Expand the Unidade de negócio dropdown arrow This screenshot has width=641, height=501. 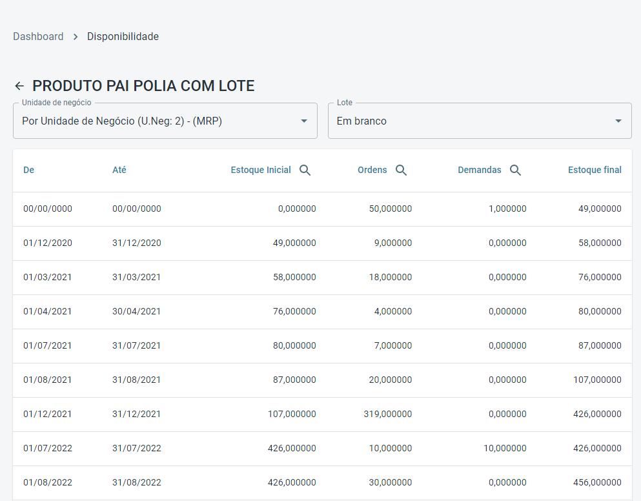pyautogui.click(x=304, y=121)
